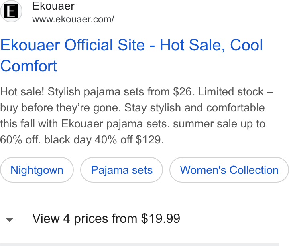Viewport: 289px width, 246px height.
Task: Click the divider line above prices
Action: (140, 196)
